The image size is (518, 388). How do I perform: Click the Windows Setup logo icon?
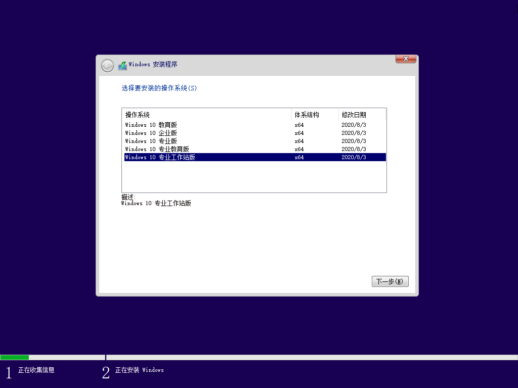point(122,65)
